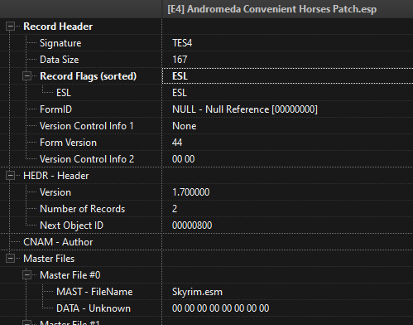
Task: Select the Data Size row label
Action: 60,60
